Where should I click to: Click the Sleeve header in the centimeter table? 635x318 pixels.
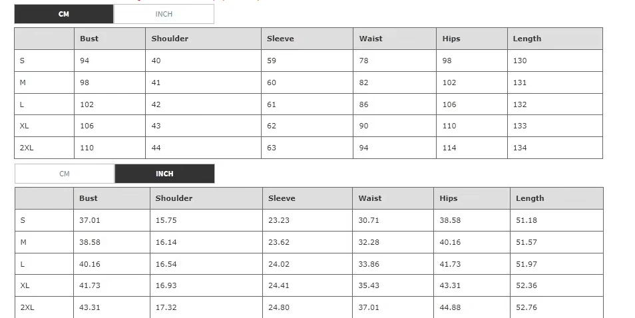pos(281,39)
